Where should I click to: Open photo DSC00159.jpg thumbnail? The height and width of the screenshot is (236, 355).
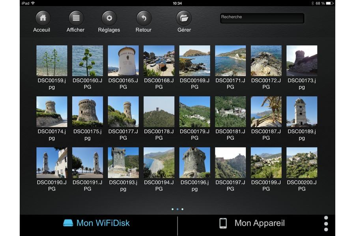click(52, 61)
